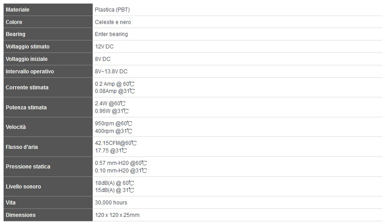Select the 12V DC value
This screenshot has height=224, width=385.
pos(104,47)
